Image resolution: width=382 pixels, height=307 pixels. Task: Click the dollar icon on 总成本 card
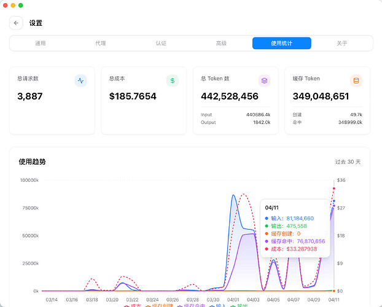(173, 80)
